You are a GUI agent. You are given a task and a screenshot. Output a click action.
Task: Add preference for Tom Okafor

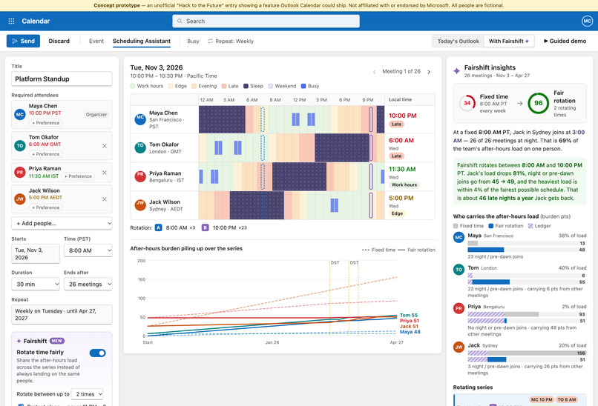[x=45, y=154]
